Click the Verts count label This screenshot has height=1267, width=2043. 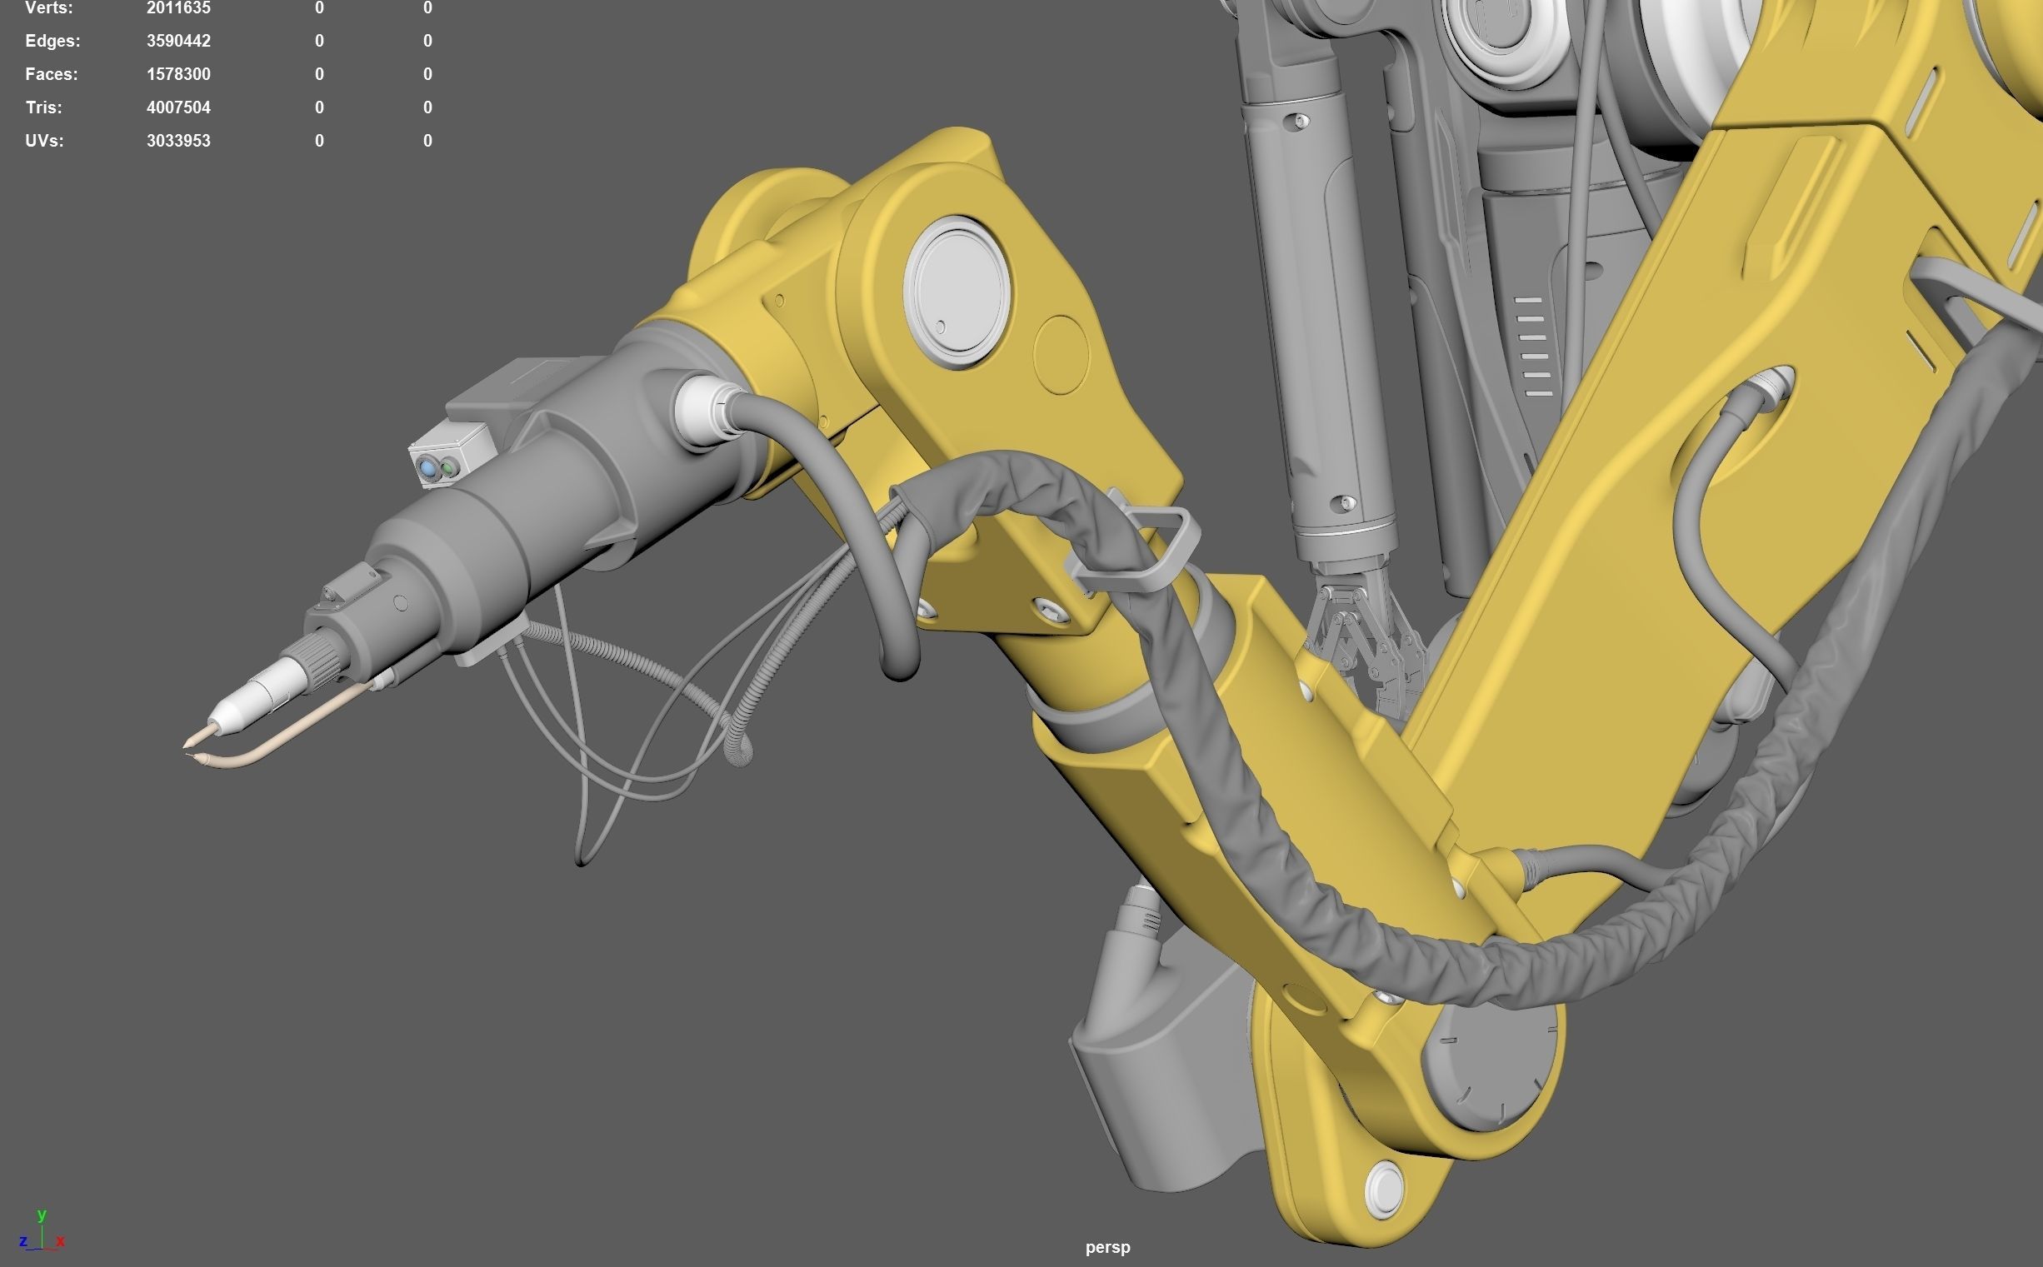48,8
